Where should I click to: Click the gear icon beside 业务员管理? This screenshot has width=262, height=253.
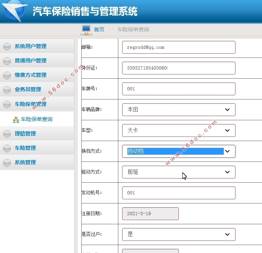(x=7, y=90)
